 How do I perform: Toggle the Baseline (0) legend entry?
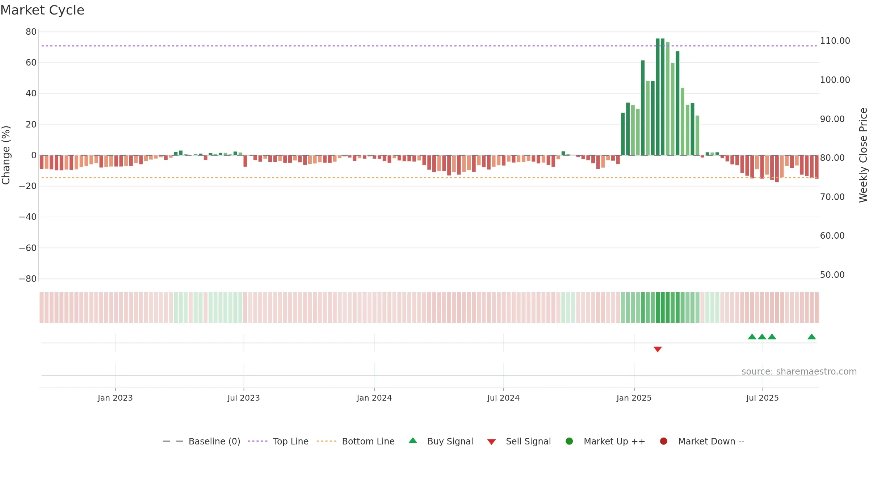[202, 441]
